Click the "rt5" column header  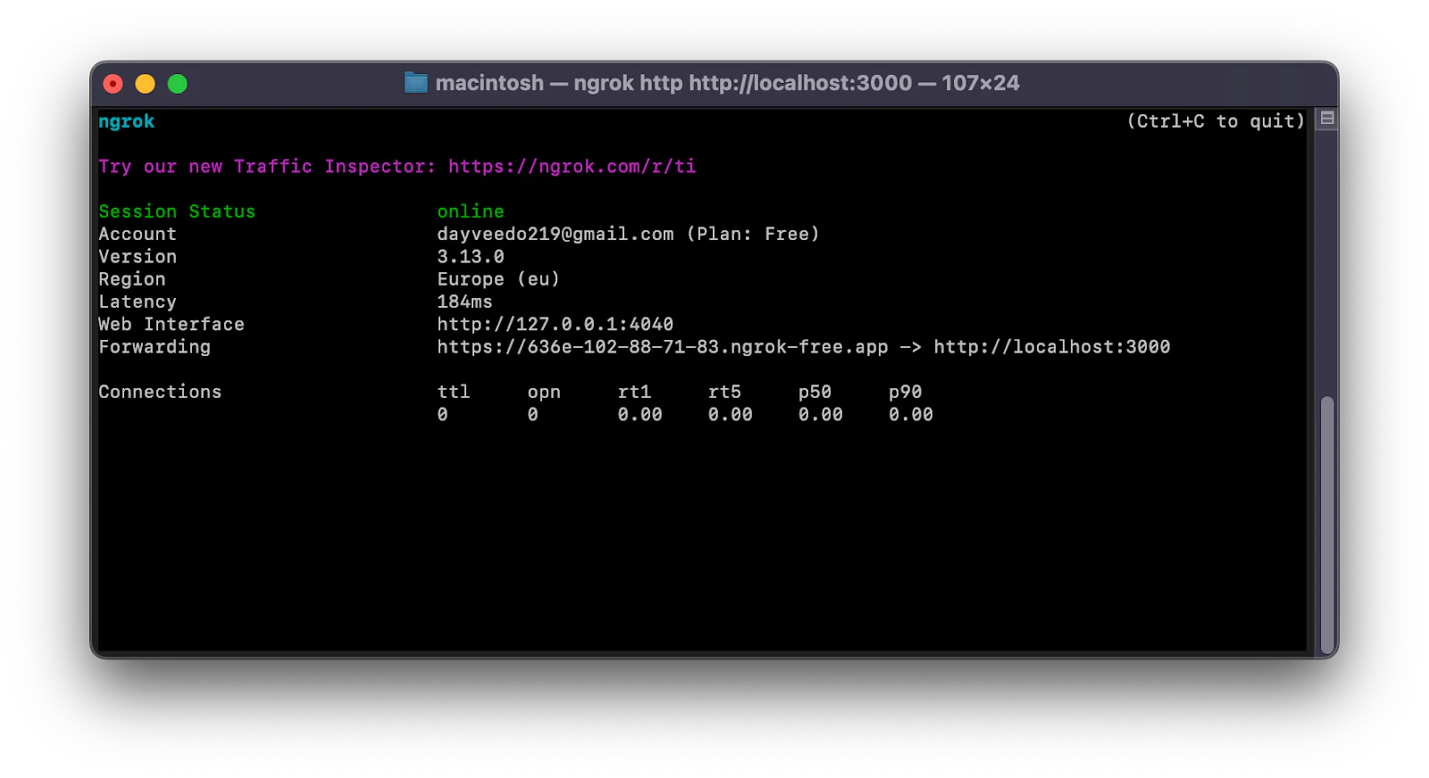click(x=724, y=392)
